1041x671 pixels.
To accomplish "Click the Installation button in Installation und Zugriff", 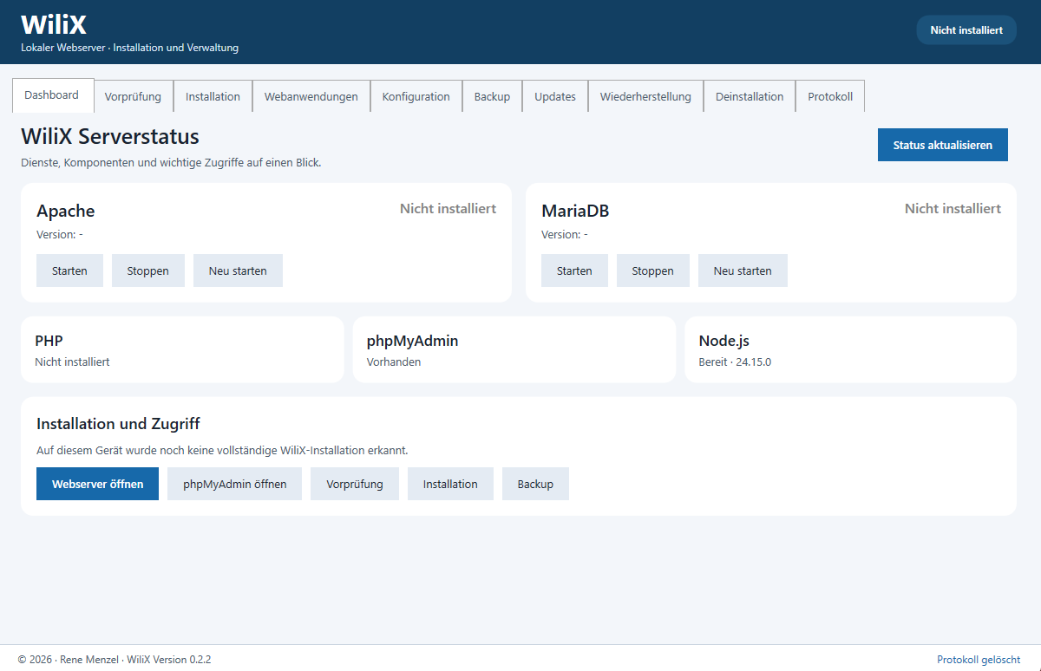I will [450, 484].
